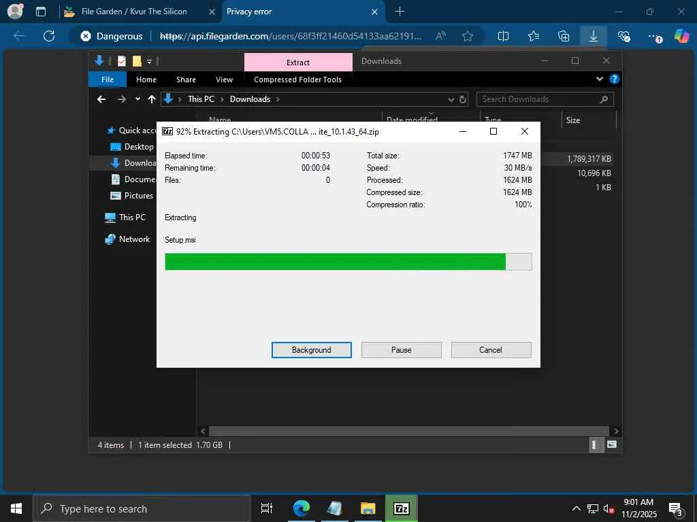Select This PC in navigation pane
697x522 pixels.
click(125, 217)
